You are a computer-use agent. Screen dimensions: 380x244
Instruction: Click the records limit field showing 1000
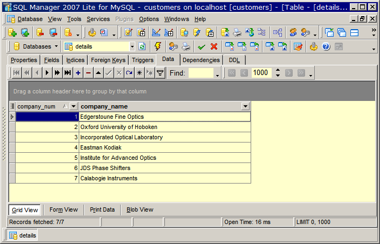[x=262, y=72]
